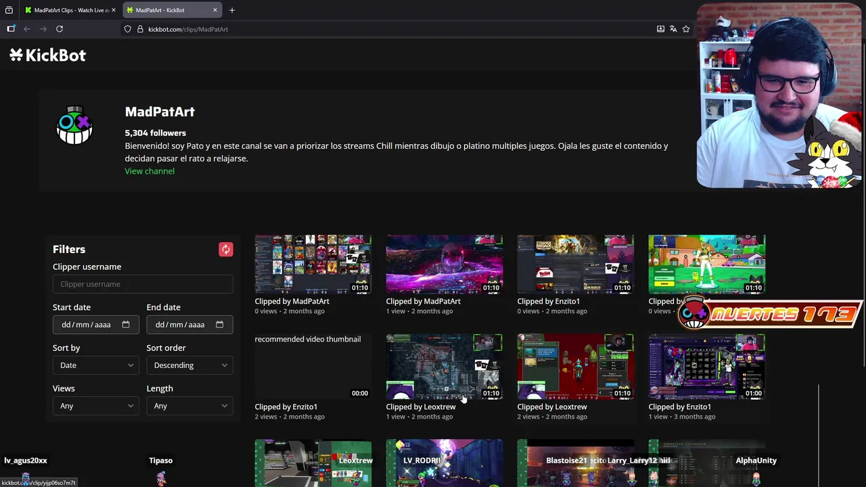Image resolution: width=866 pixels, height=487 pixels.
Task: Close the MadPatArt Clips tab
Action: click(114, 10)
